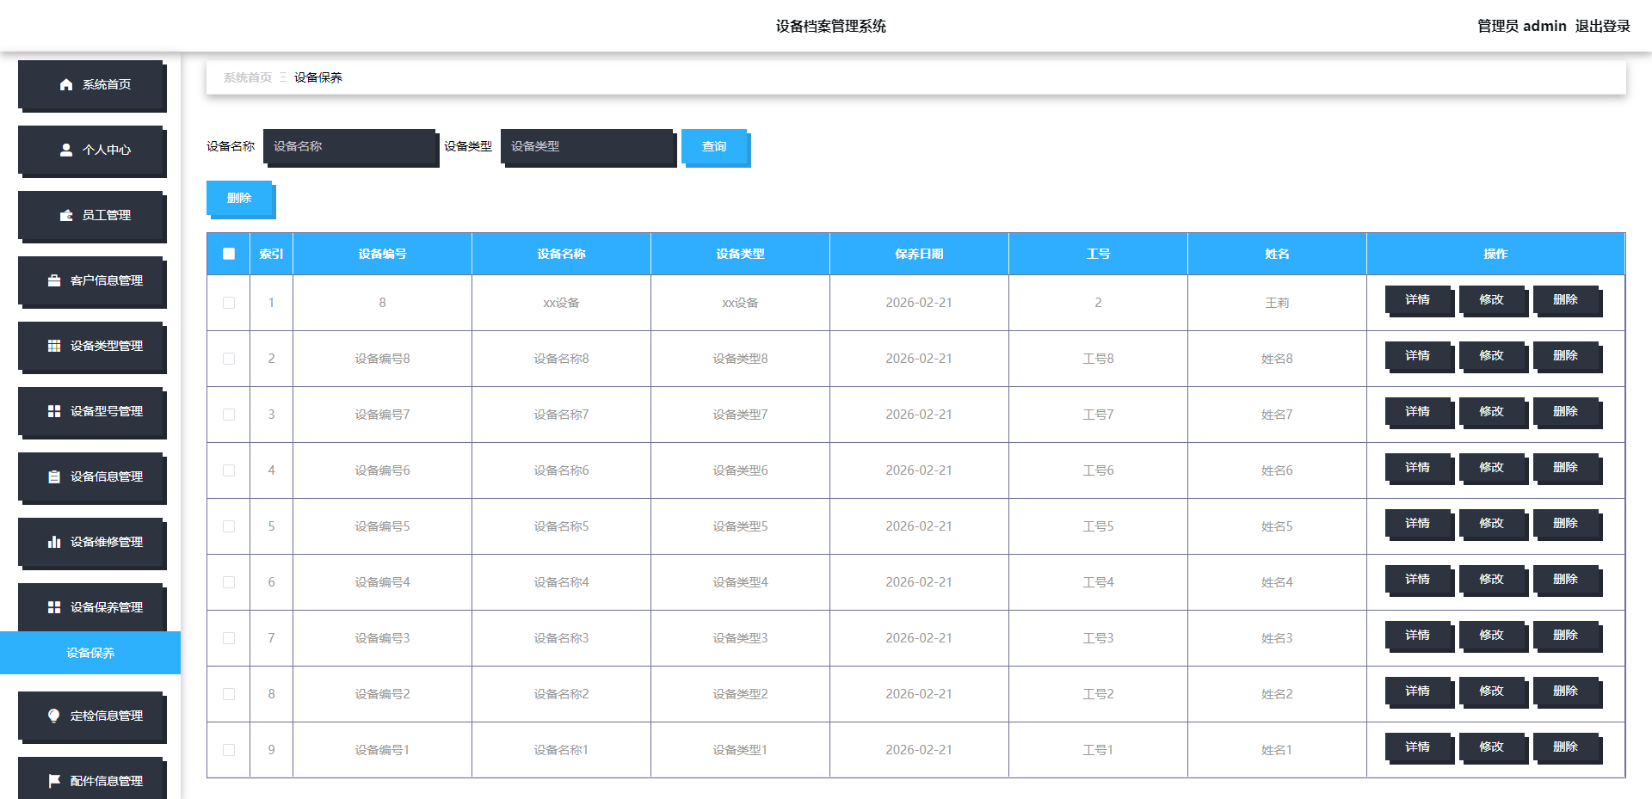
Task: Click the tiles icon beside 设备保养管理
Action: [54, 607]
